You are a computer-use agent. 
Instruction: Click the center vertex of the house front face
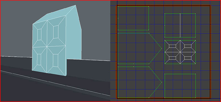[47, 47]
